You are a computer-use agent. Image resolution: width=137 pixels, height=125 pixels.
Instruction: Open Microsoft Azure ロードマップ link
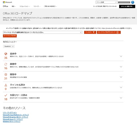(x=13, y=119)
